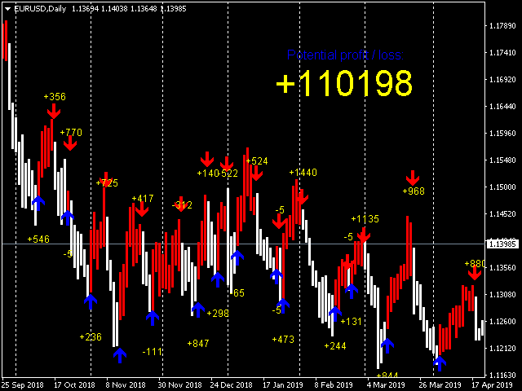The height and width of the screenshot is (391, 522).
Task: Click the blue buy arrow above -111
Action: tap(153, 318)
